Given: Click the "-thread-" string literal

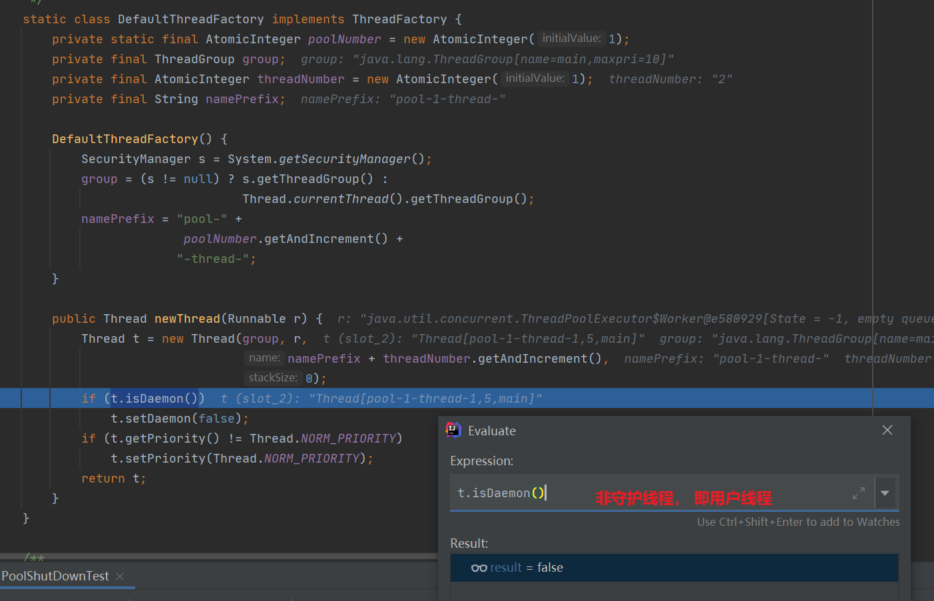Looking at the screenshot, I should 213,259.
